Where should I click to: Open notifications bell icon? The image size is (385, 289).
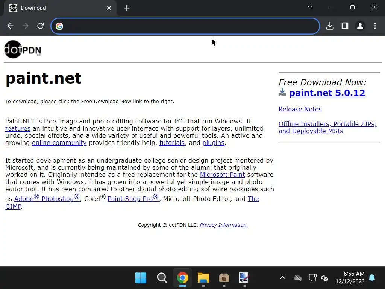click(x=372, y=278)
